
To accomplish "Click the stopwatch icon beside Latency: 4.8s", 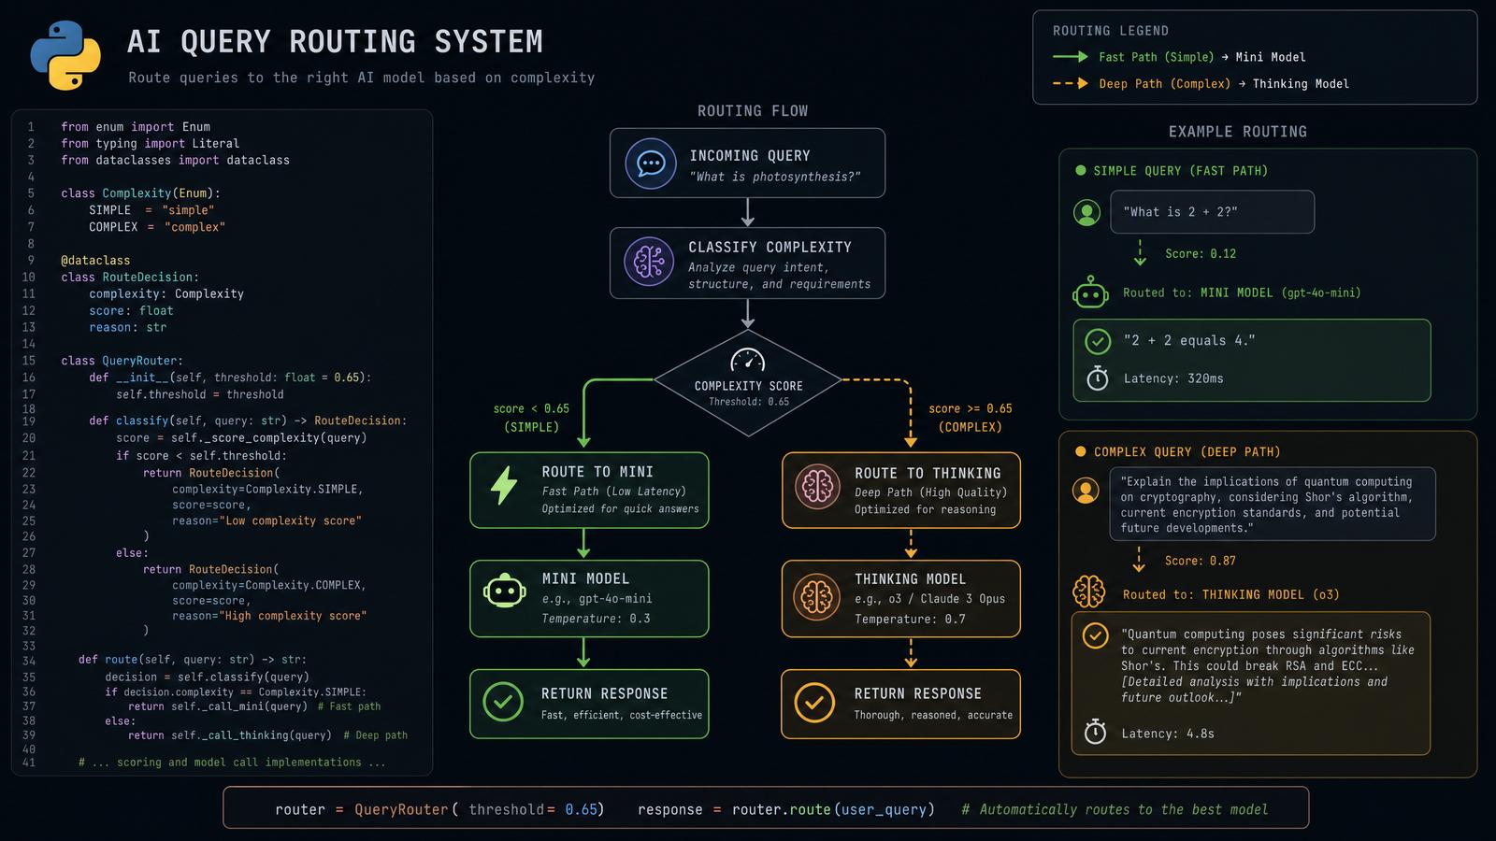I will pyautogui.click(x=1095, y=732).
